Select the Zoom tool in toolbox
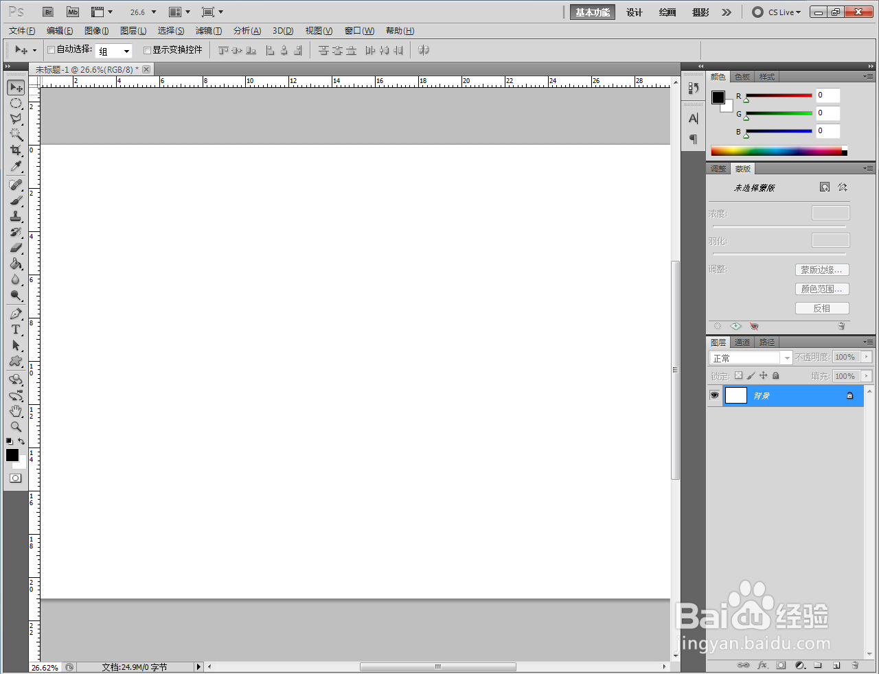 click(x=16, y=427)
